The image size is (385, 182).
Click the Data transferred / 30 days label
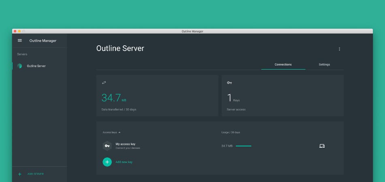click(x=119, y=110)
